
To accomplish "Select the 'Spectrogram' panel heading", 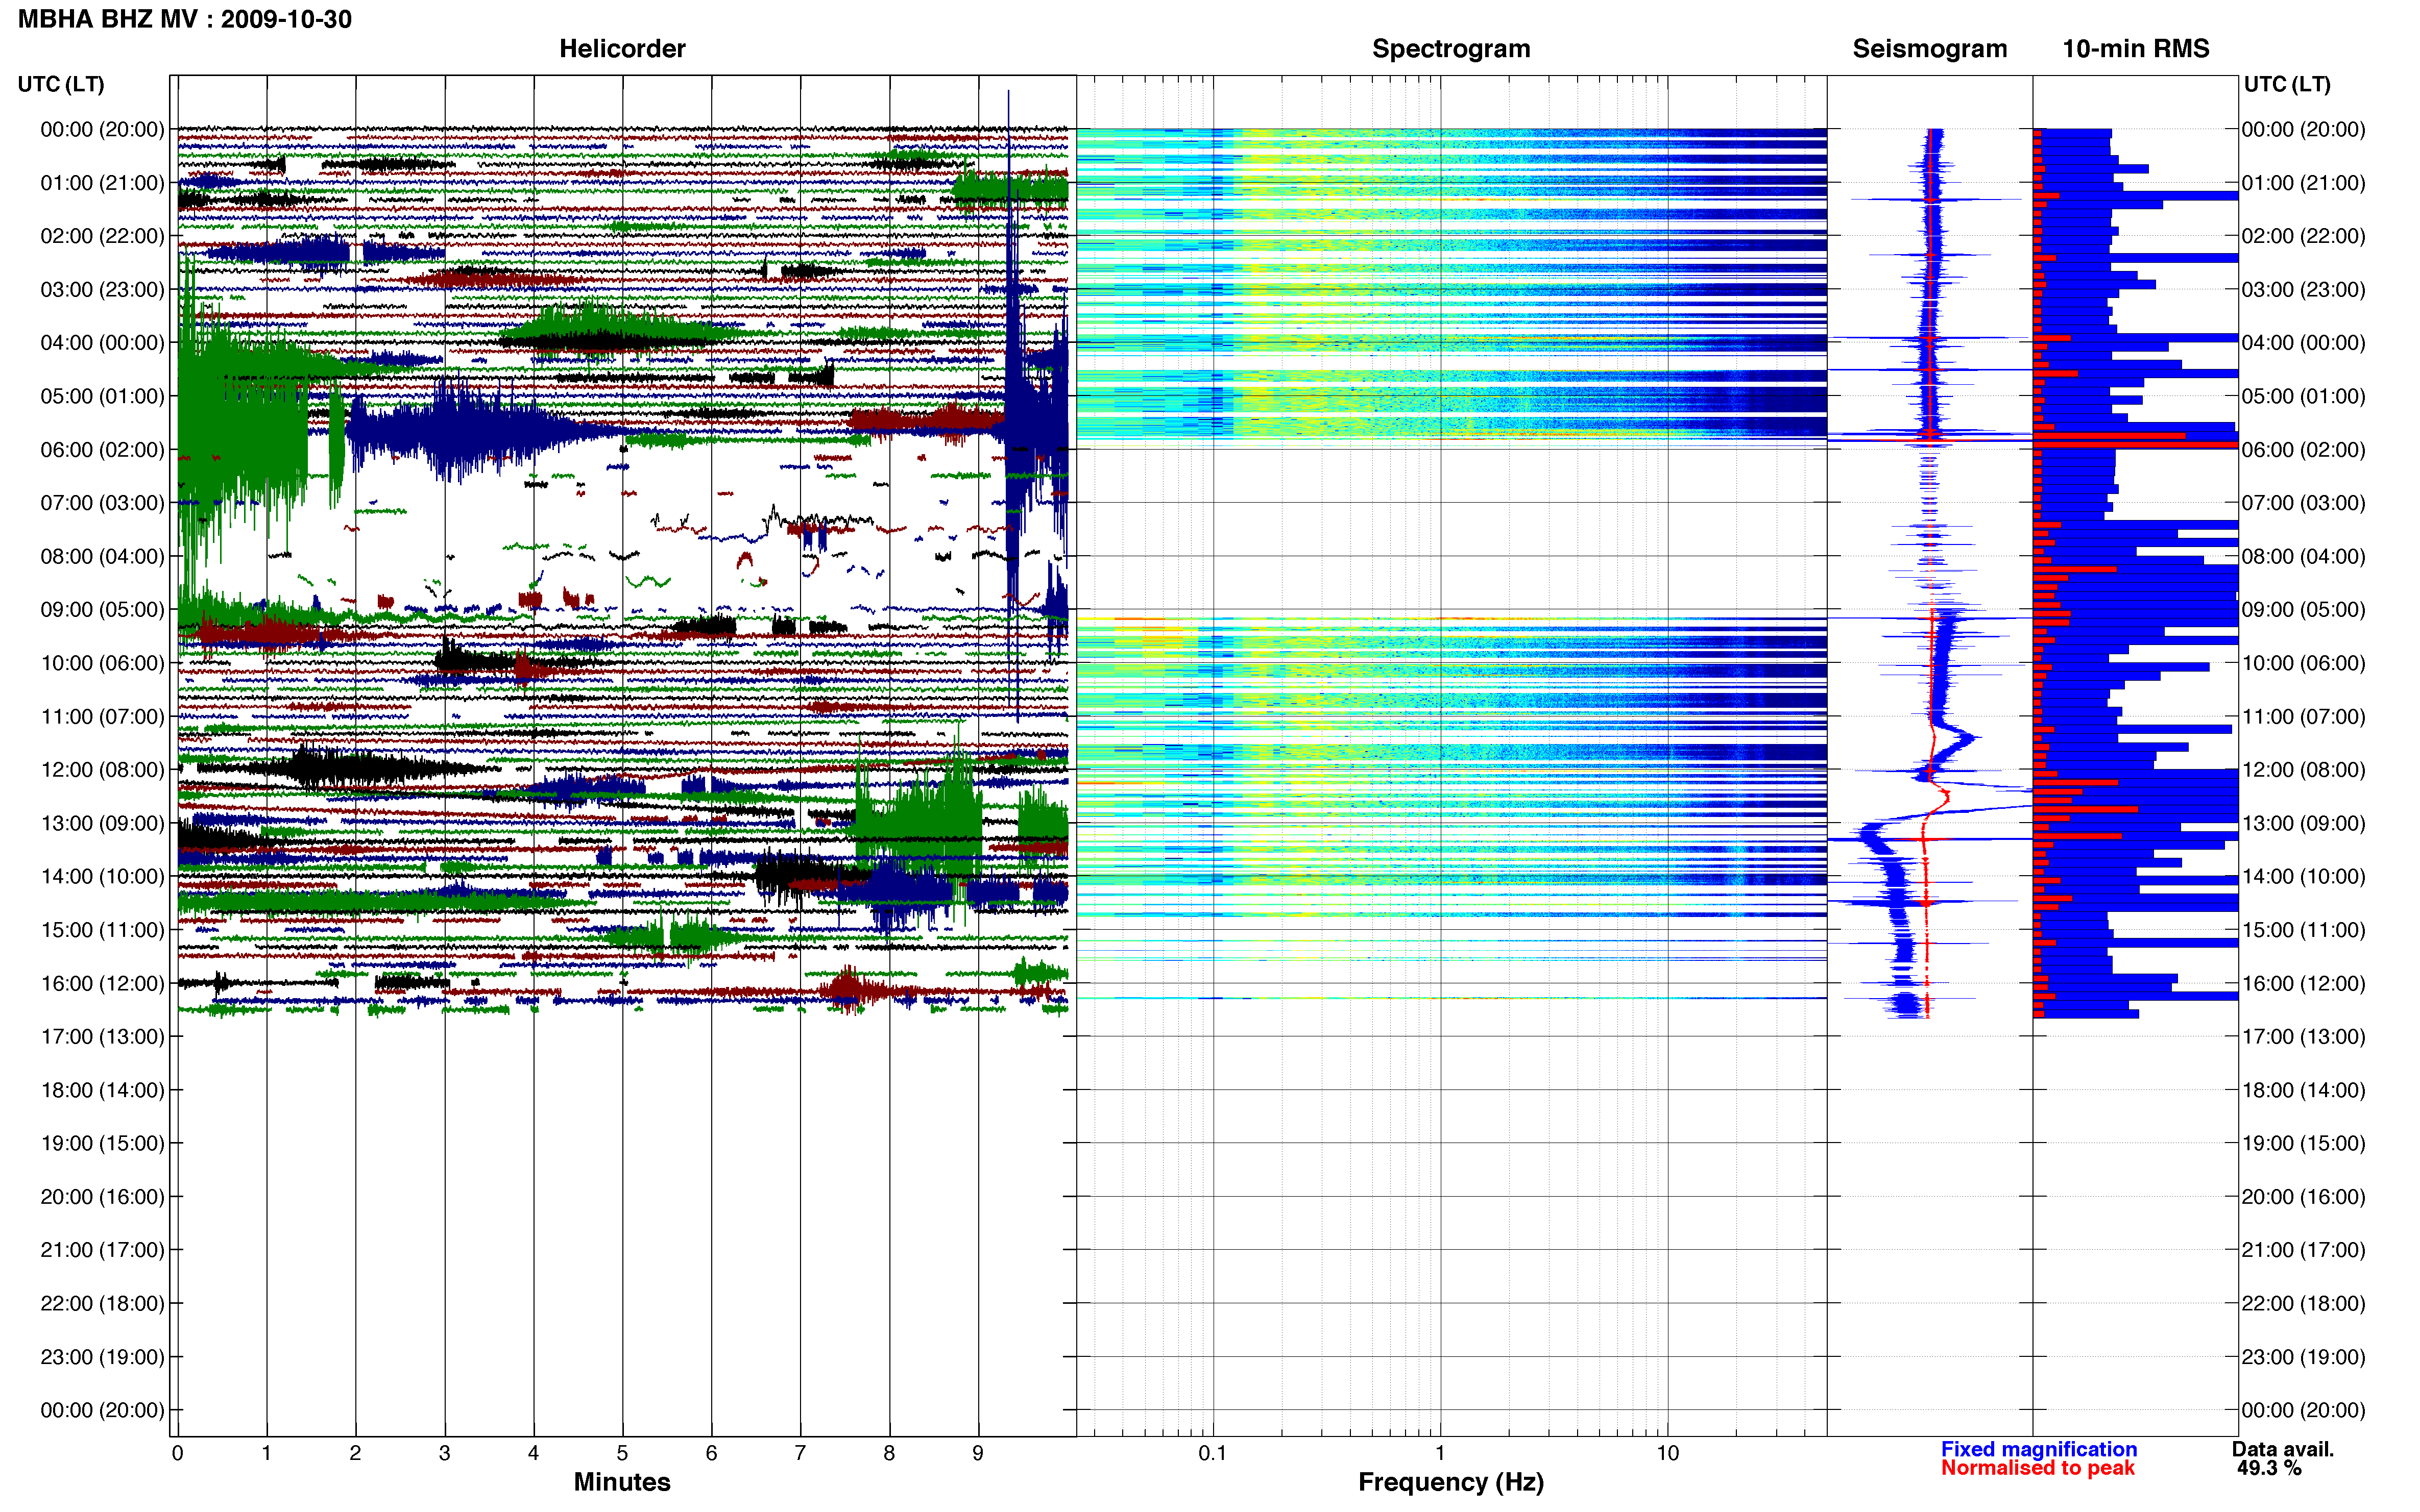I will coord(1450,48).
